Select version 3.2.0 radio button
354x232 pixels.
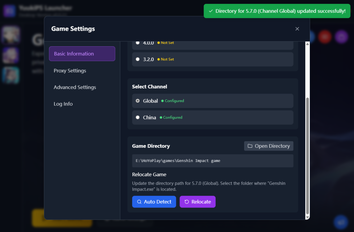[138, 59]
